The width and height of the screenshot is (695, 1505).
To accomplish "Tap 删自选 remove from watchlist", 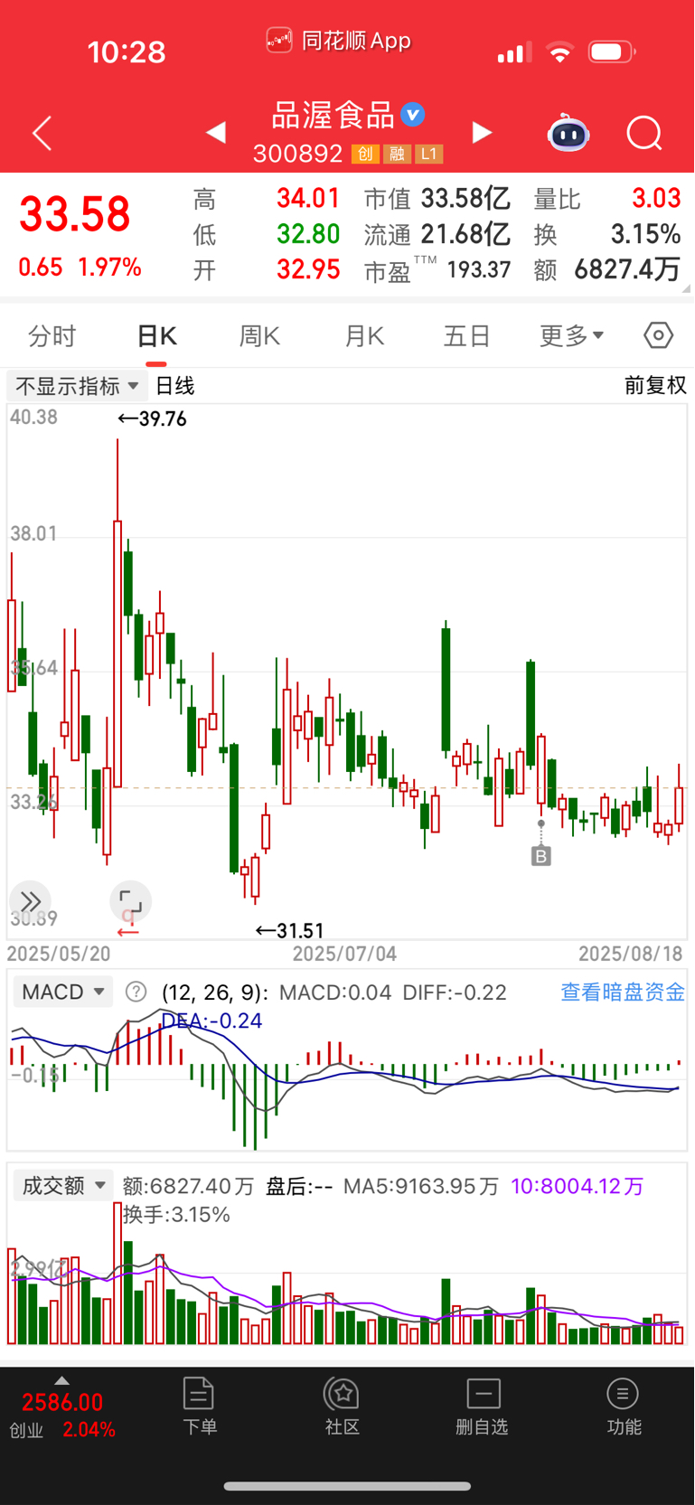I will 483,1406.
